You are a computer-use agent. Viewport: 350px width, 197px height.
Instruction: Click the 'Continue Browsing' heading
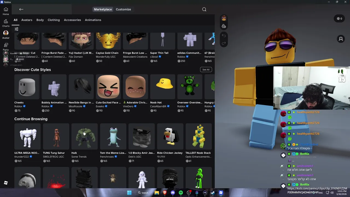pos(31,119)
